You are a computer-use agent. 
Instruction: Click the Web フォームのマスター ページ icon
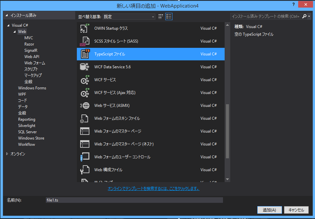coord(84,131)
